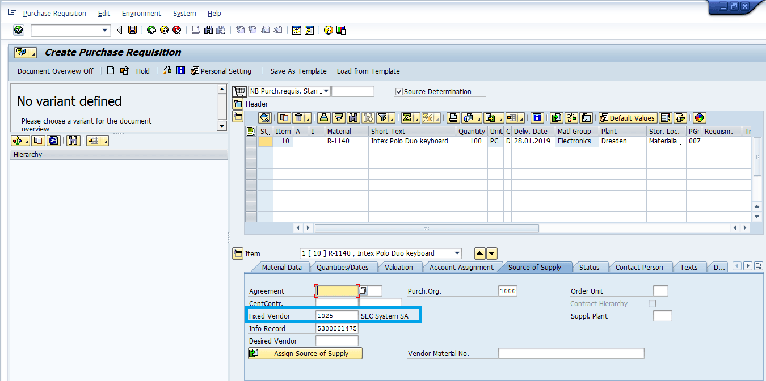
Task: Click the Create new document page icon
Action: 111,71
